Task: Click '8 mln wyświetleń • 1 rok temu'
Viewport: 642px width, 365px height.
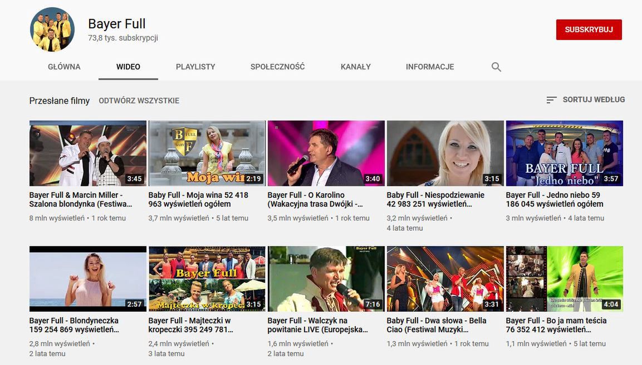Action: 77,218
